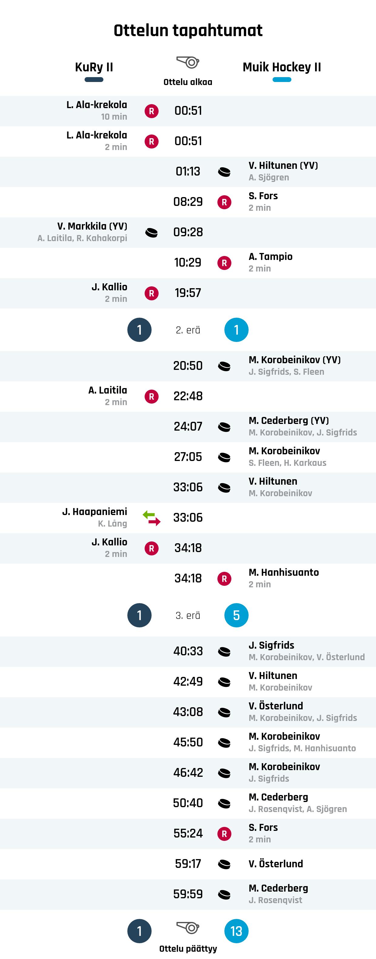Click the light blue bar under Muik Hockey II

[x=281, y=80]
